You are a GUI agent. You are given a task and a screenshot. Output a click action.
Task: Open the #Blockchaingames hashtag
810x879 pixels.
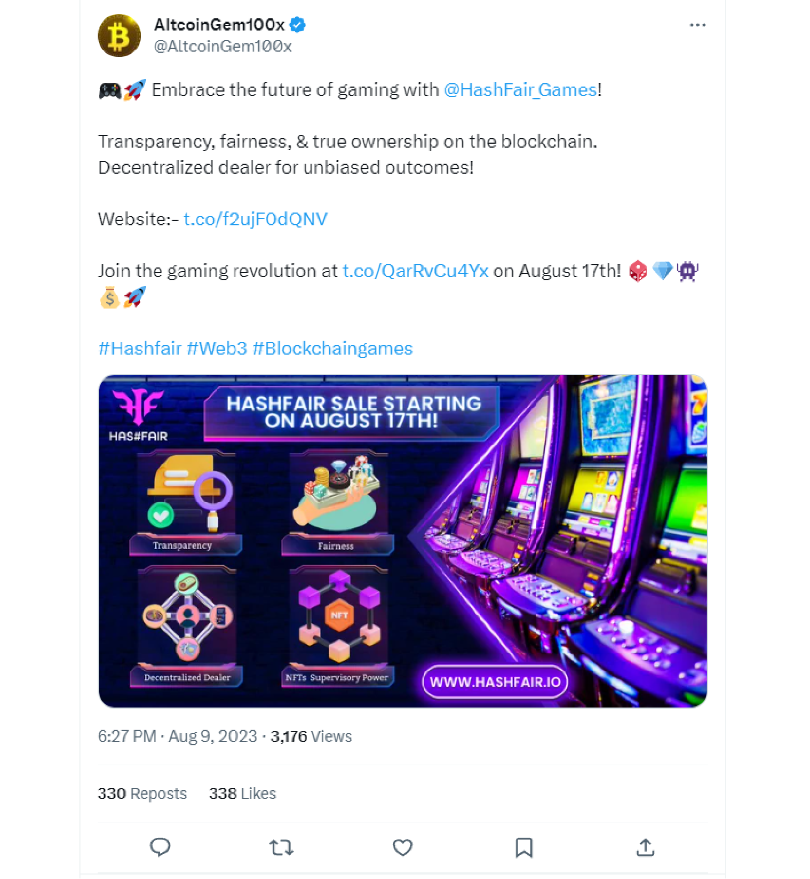[x=333, y=348]
